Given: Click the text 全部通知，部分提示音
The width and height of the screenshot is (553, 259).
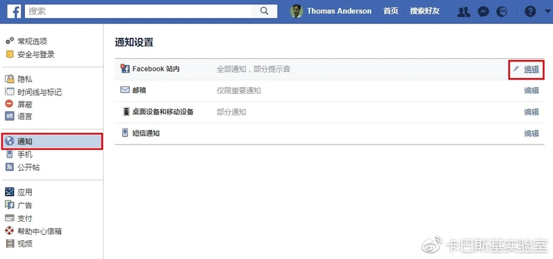Looking at the screenshot, I should pyautogui.click(x=253, y=69).
